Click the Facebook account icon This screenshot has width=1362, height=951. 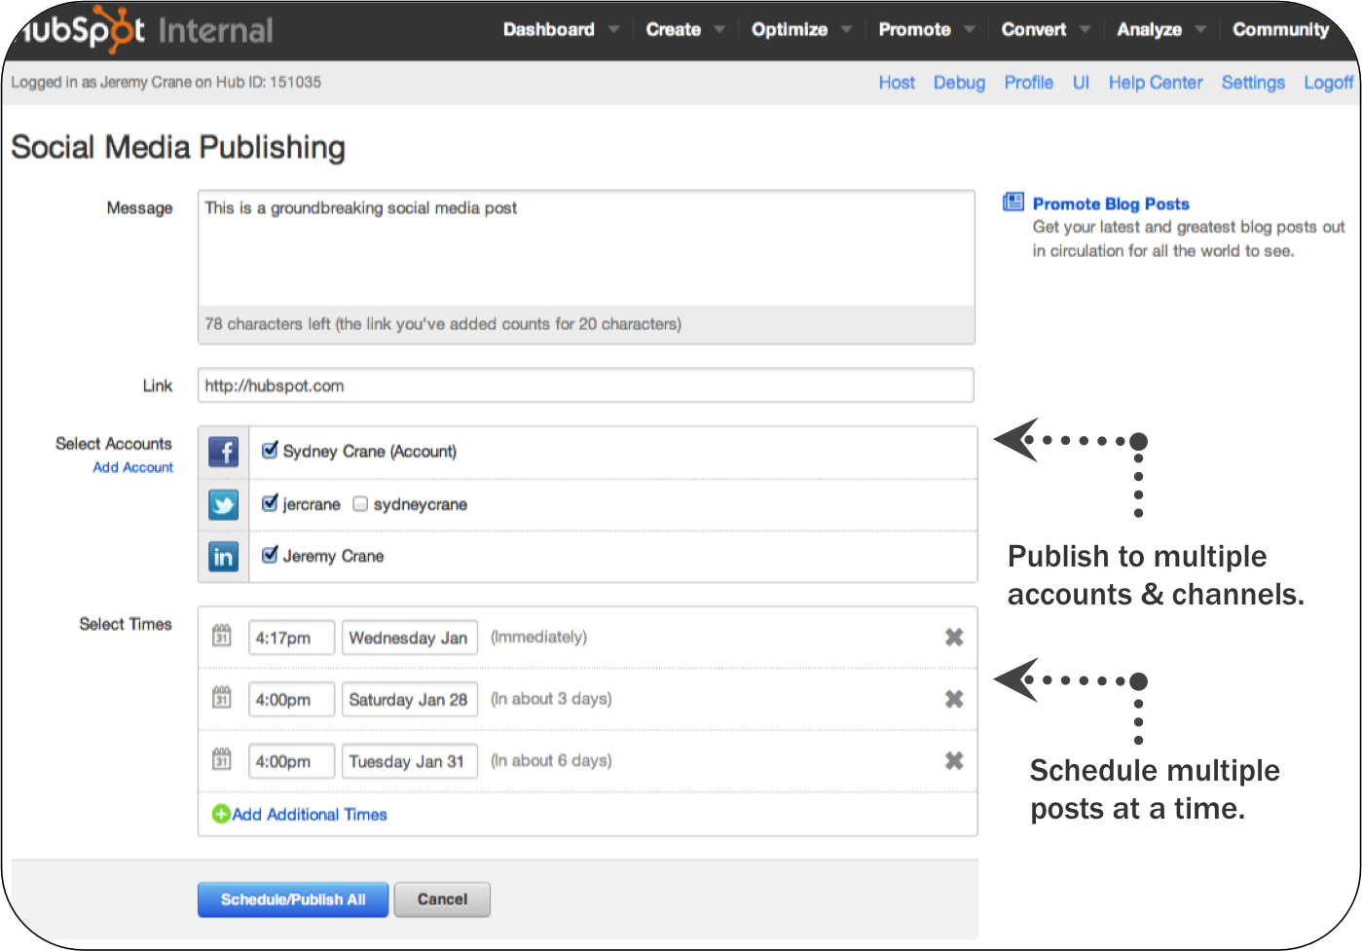click(x=223, y=452)
